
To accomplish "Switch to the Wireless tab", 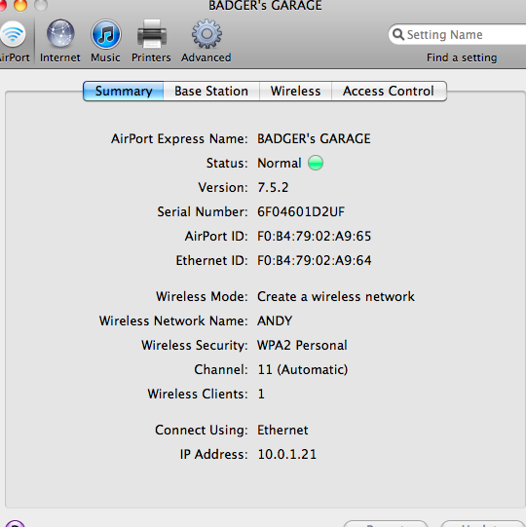I will point(295,92).
